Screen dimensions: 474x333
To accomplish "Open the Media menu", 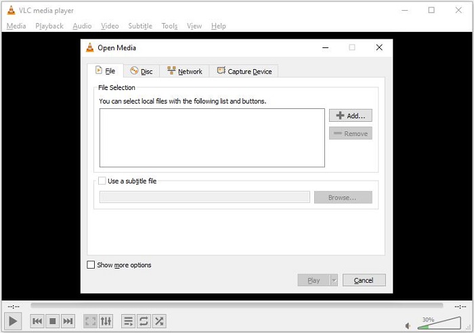I will [16, 26].
